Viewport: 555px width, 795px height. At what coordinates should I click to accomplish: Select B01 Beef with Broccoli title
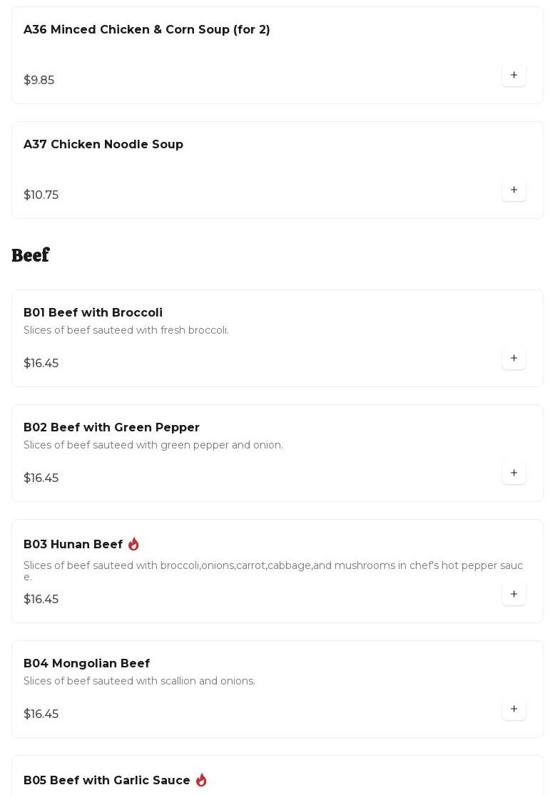[93, 313]
